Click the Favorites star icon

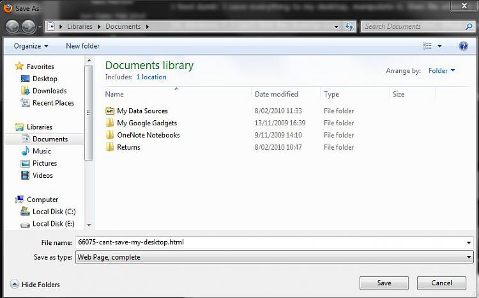(19, 66)
